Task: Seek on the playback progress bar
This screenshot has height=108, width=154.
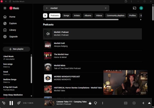Action: coord(76,98)
